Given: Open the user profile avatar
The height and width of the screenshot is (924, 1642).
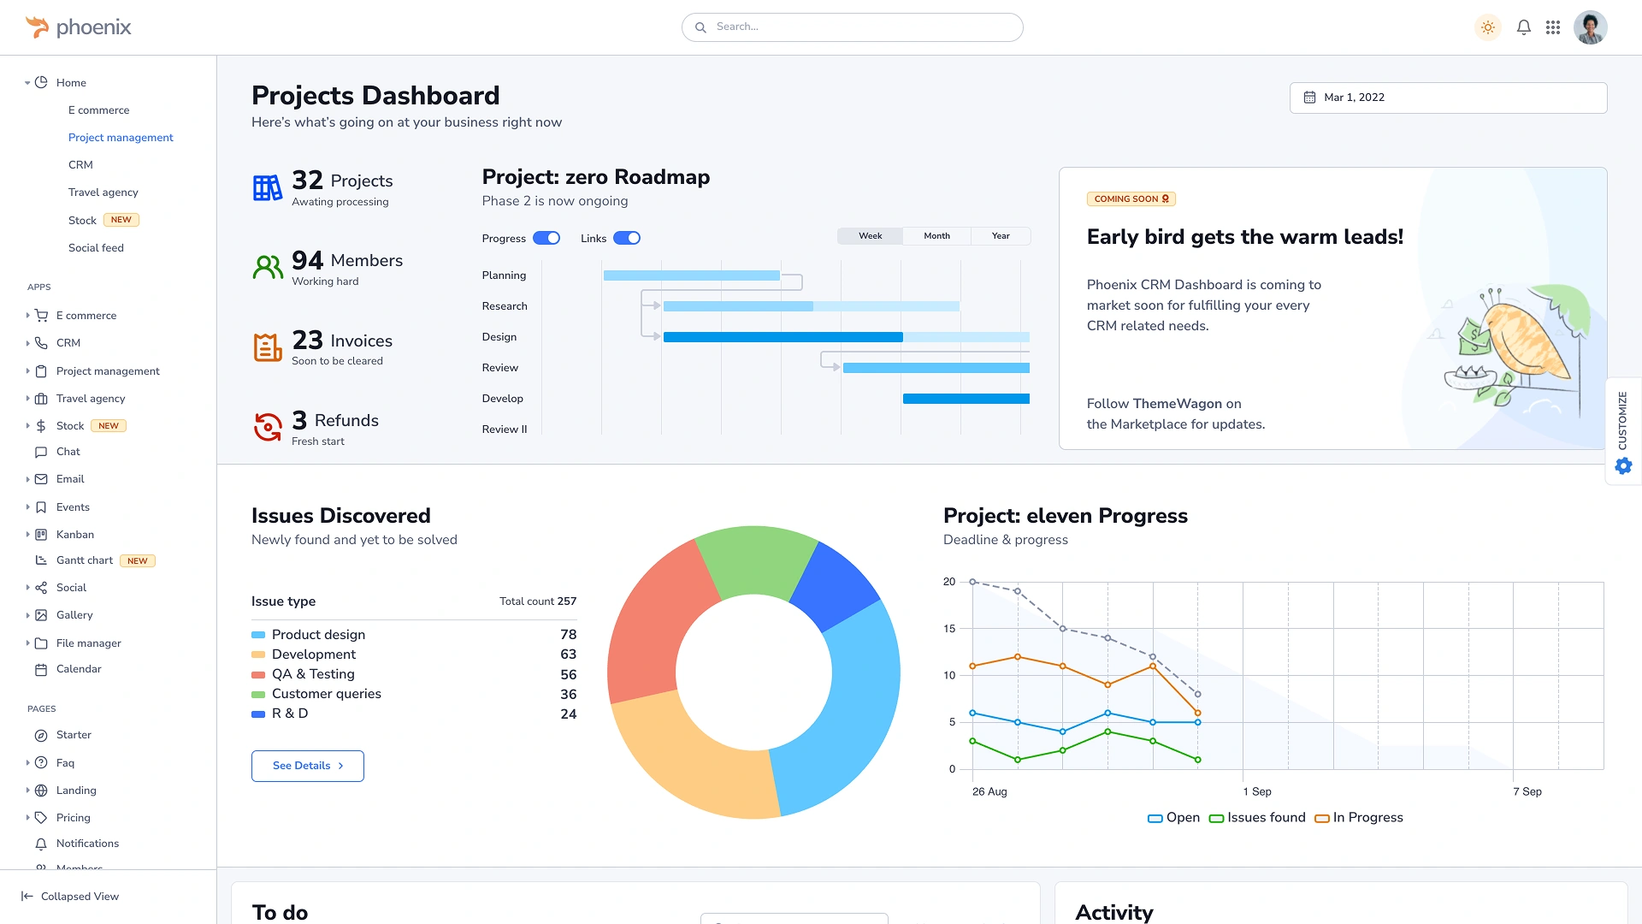Looking at the screenshot, I should point(1591,27).
